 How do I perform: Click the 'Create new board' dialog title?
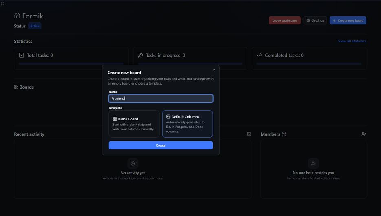tap(124, 73)
